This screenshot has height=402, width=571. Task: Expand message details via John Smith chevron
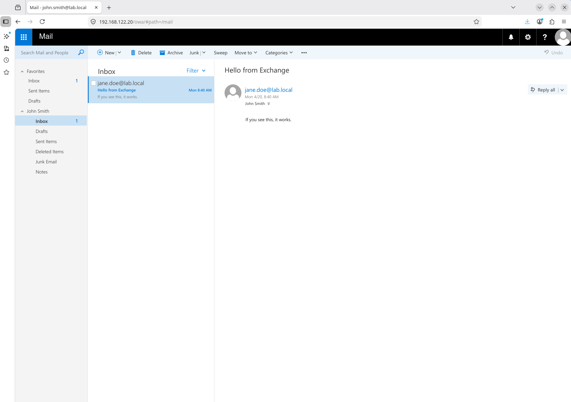[268, 104]
